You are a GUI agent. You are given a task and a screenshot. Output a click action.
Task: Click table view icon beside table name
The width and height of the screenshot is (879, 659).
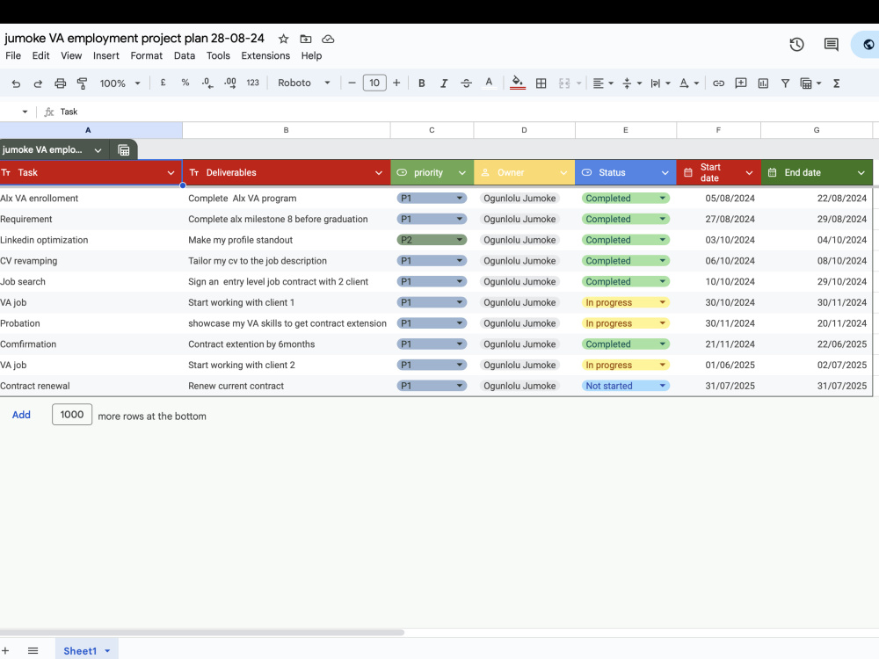[x=124, y=150]
